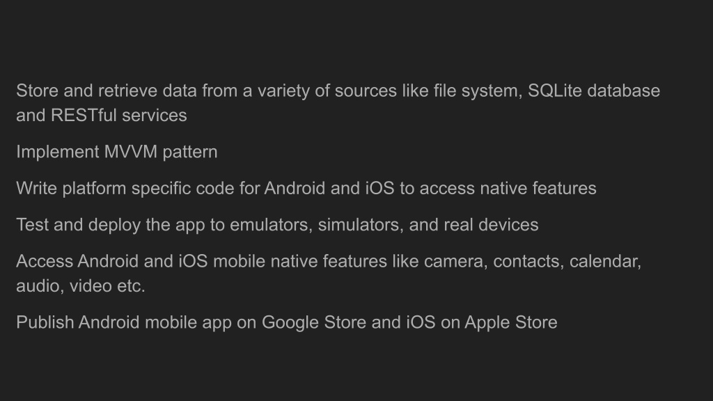The image size is (713, 401).
Task: Select the word 'SQLite' in first paragraph
Action: [x=555, y=91]
